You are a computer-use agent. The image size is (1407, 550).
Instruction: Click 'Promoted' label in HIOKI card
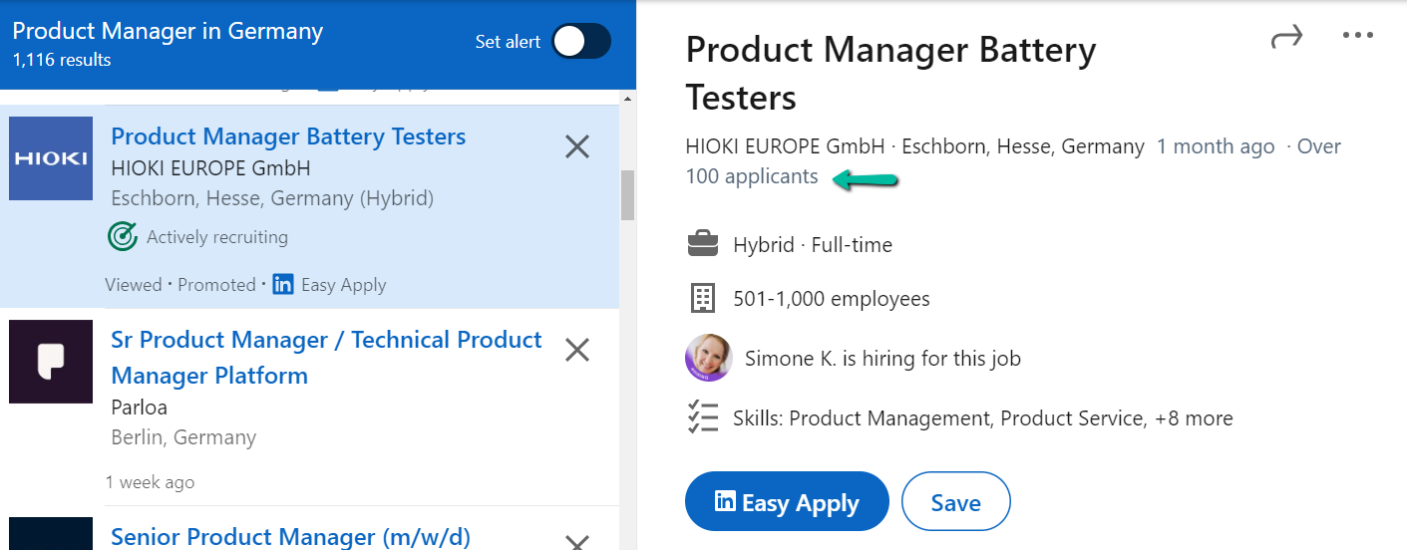pos(216,285)
